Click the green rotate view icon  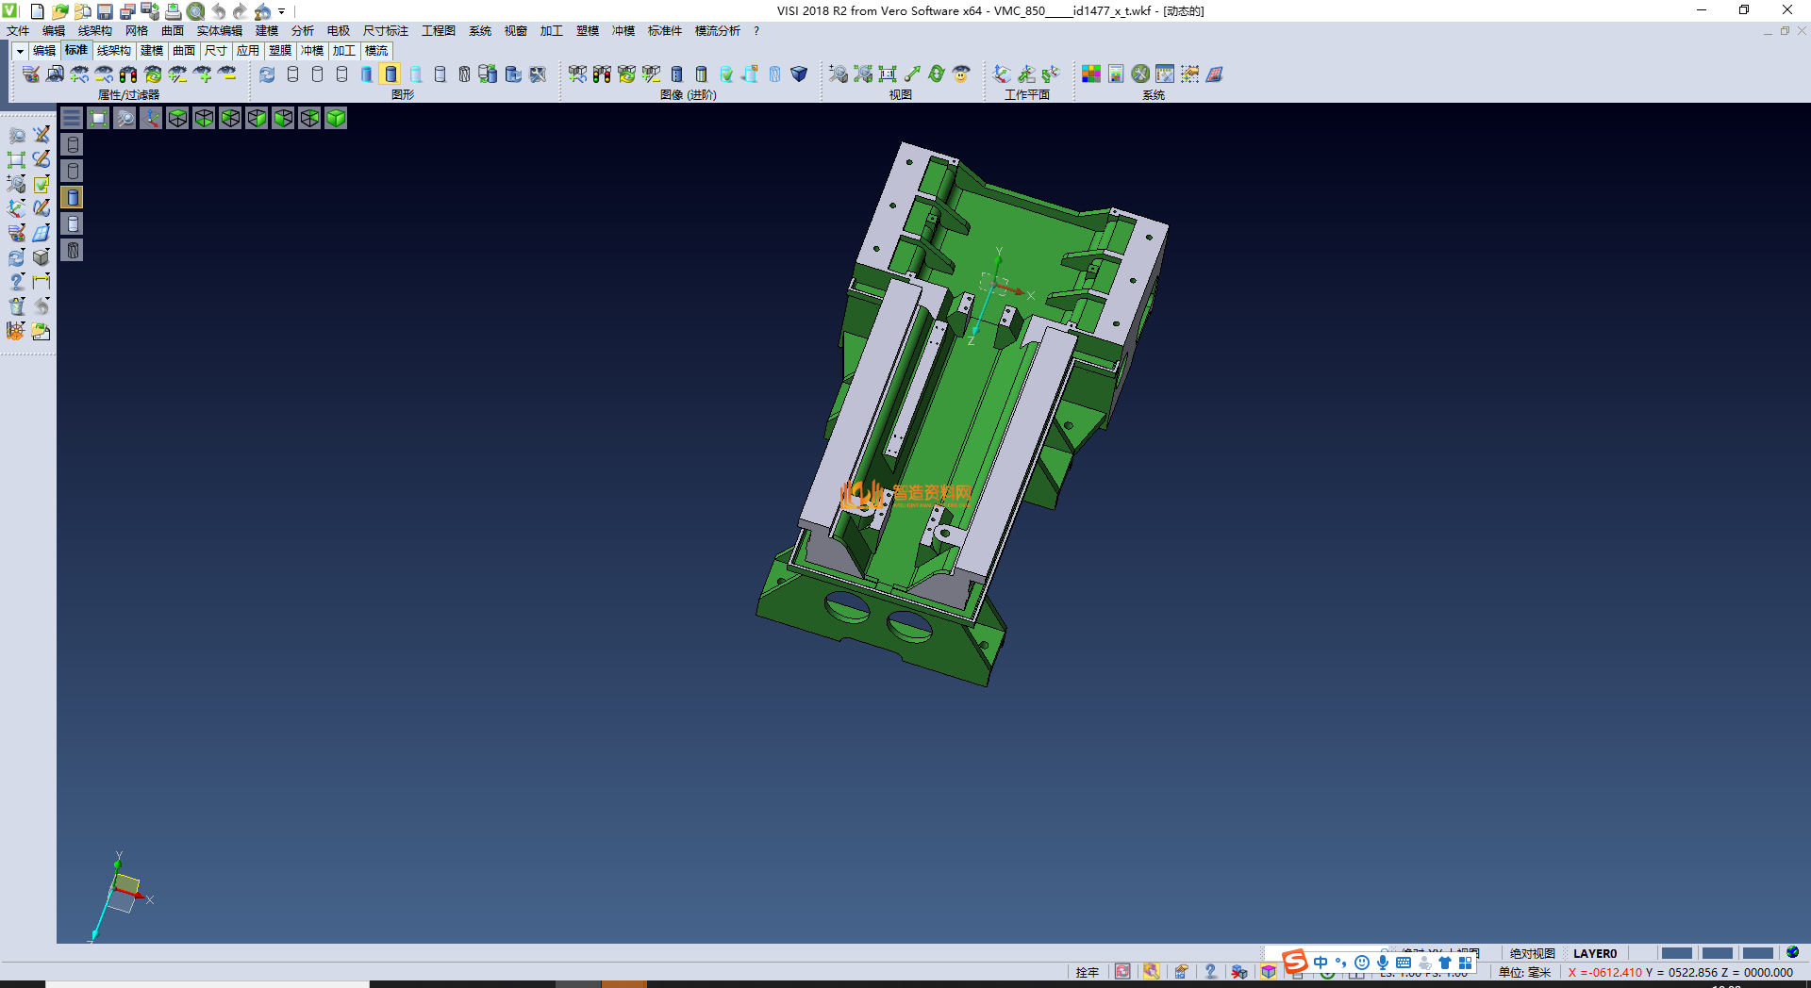[936, 74]
